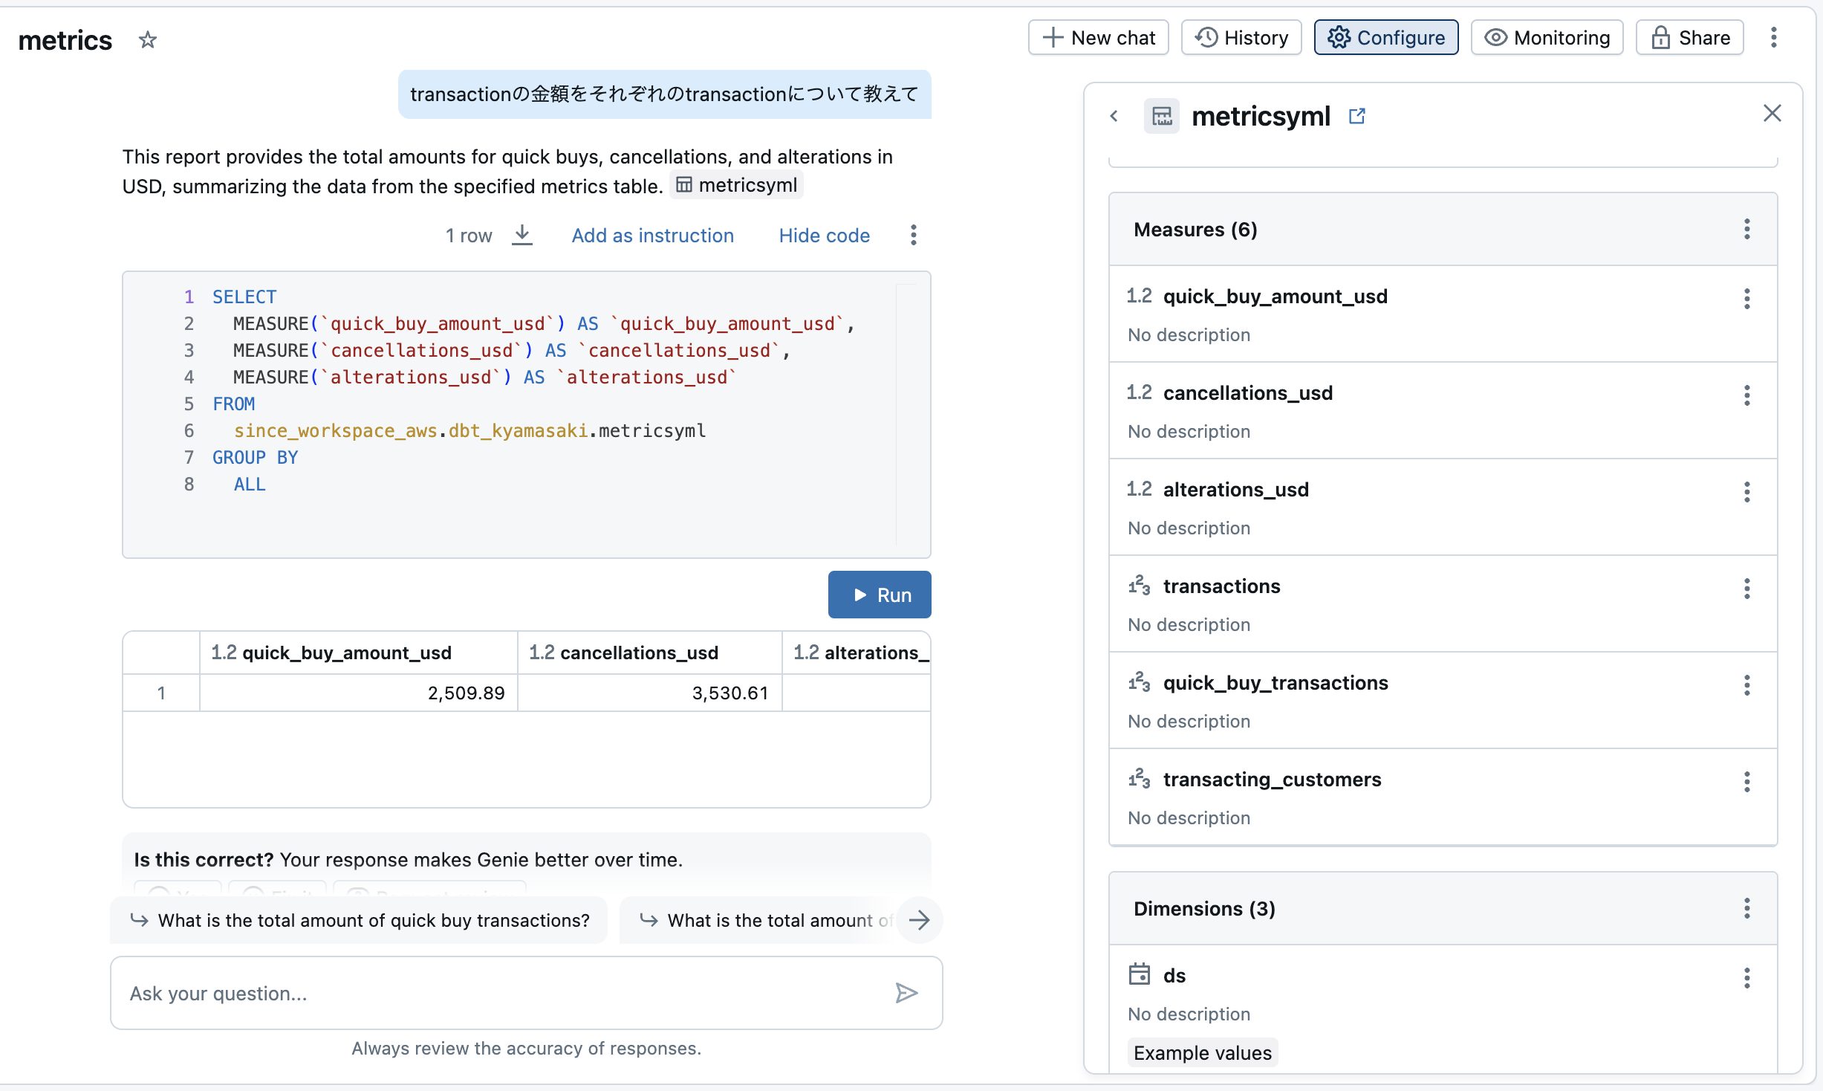
Task: Download the query results
Action: pyautogui.click(x=522, y=235)
